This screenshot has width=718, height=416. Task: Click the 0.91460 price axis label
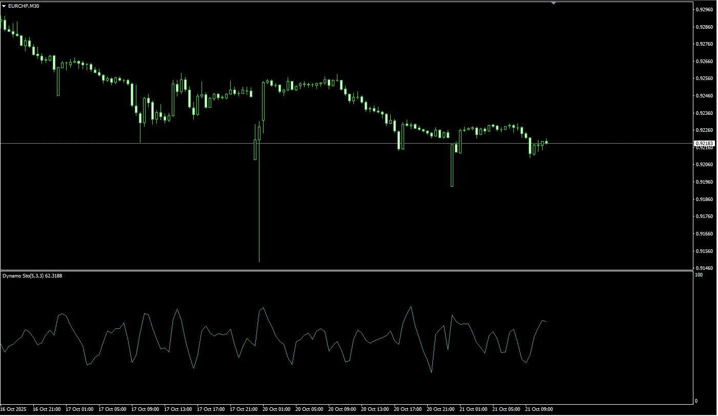coord(704,268)
